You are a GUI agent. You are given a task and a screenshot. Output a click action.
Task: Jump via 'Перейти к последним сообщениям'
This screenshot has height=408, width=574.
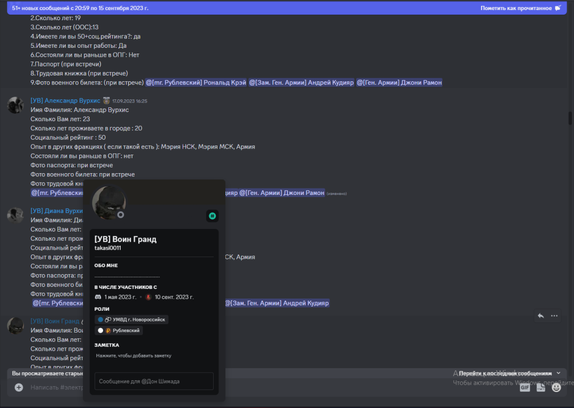click(505, 373)
